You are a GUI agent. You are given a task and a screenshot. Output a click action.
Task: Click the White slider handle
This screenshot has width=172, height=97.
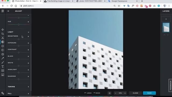[x=19, y=66]
